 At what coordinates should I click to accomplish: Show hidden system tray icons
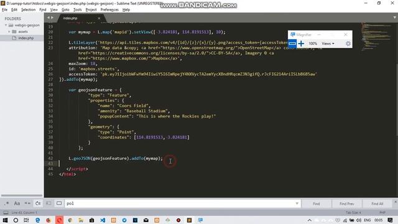[310, 220]
